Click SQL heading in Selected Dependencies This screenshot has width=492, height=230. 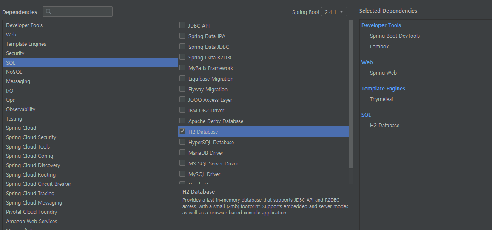click(366, 115)
